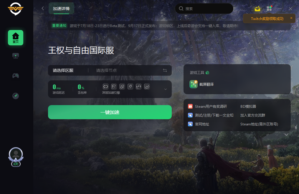
Task: Click the 一键加速 green button
Action: coord(110,112)
